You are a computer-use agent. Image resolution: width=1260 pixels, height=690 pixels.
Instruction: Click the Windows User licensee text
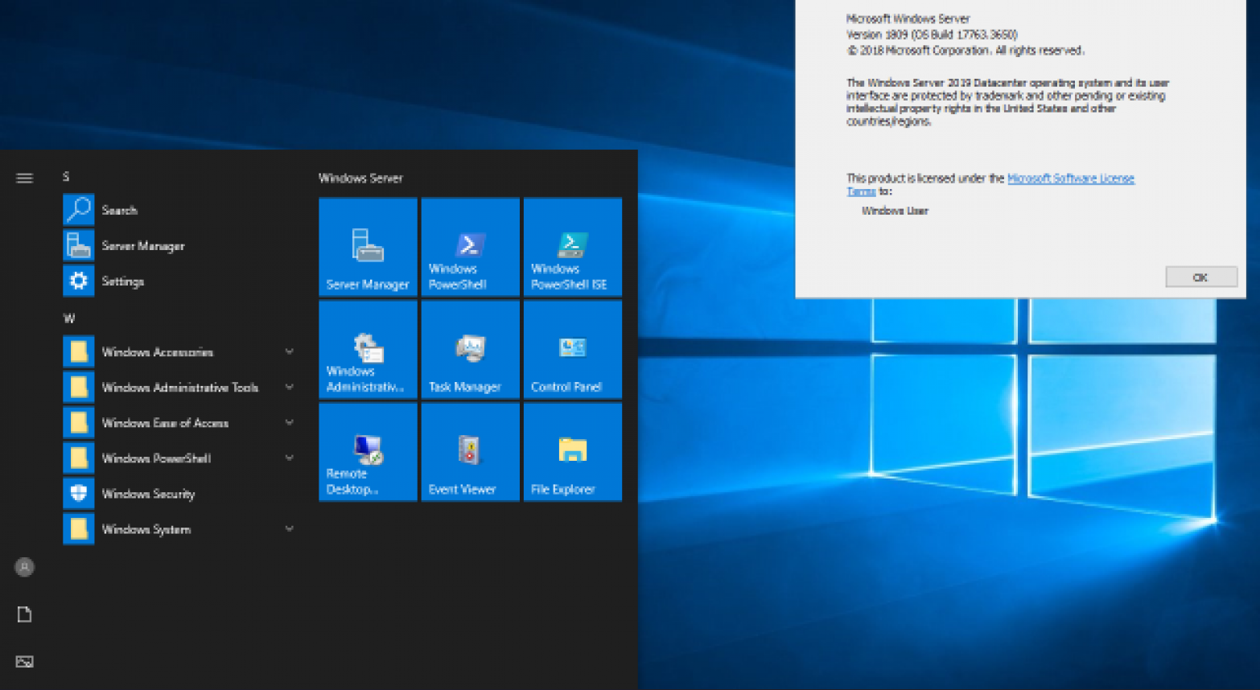895,211
